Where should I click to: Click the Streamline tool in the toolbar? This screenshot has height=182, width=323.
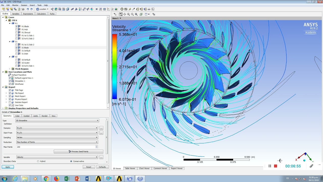(60, 9)
